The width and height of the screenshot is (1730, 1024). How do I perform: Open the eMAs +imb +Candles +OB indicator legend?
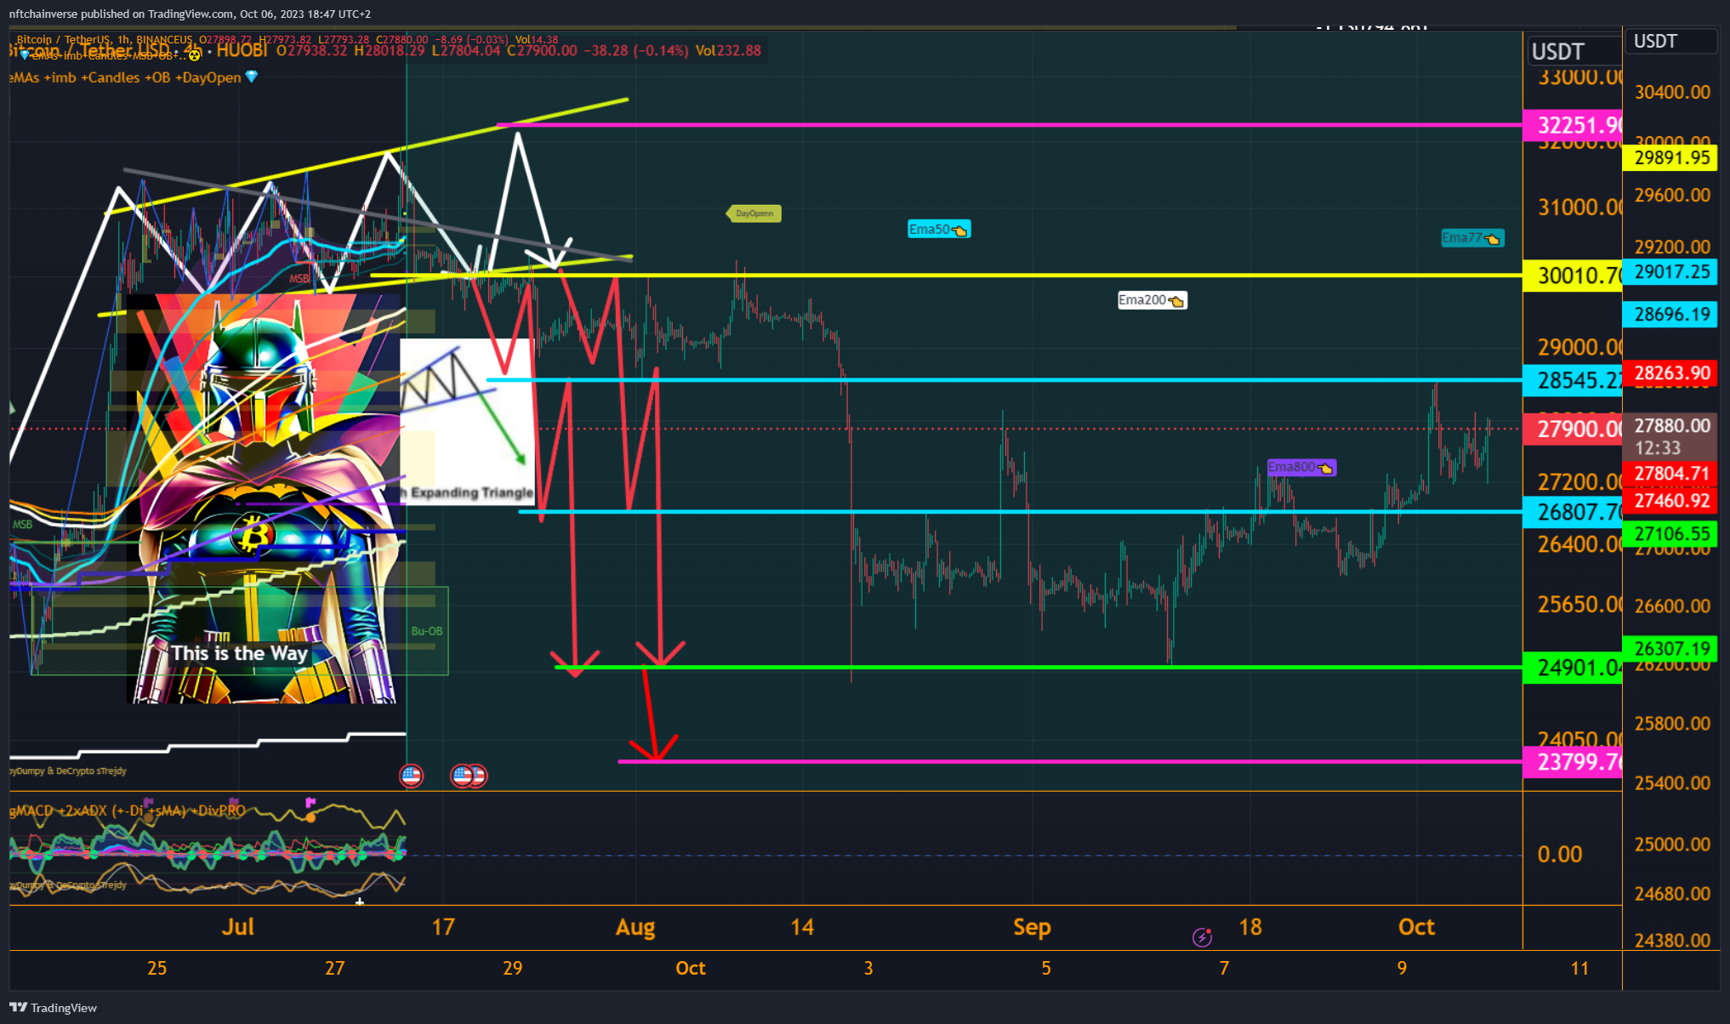(126, 77)
